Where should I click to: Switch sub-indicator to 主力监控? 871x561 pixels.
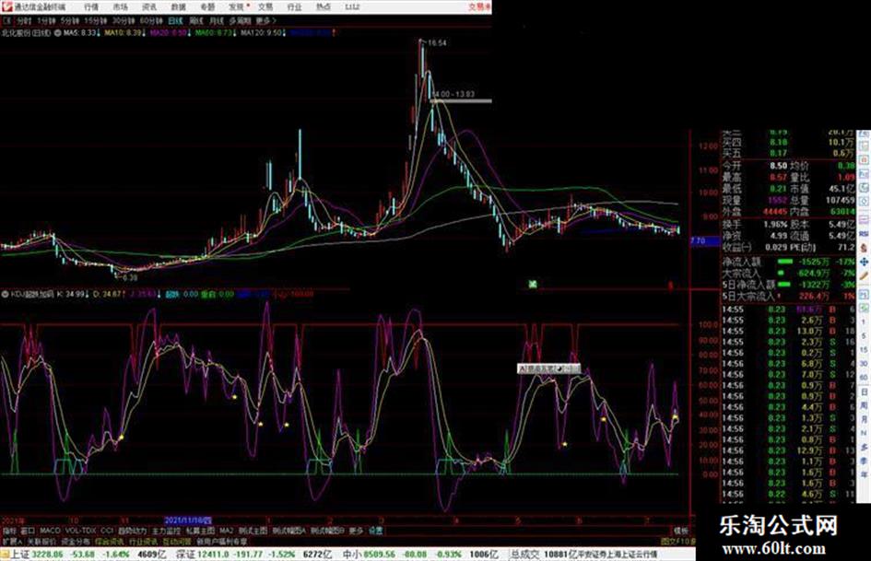pos(166,531)
